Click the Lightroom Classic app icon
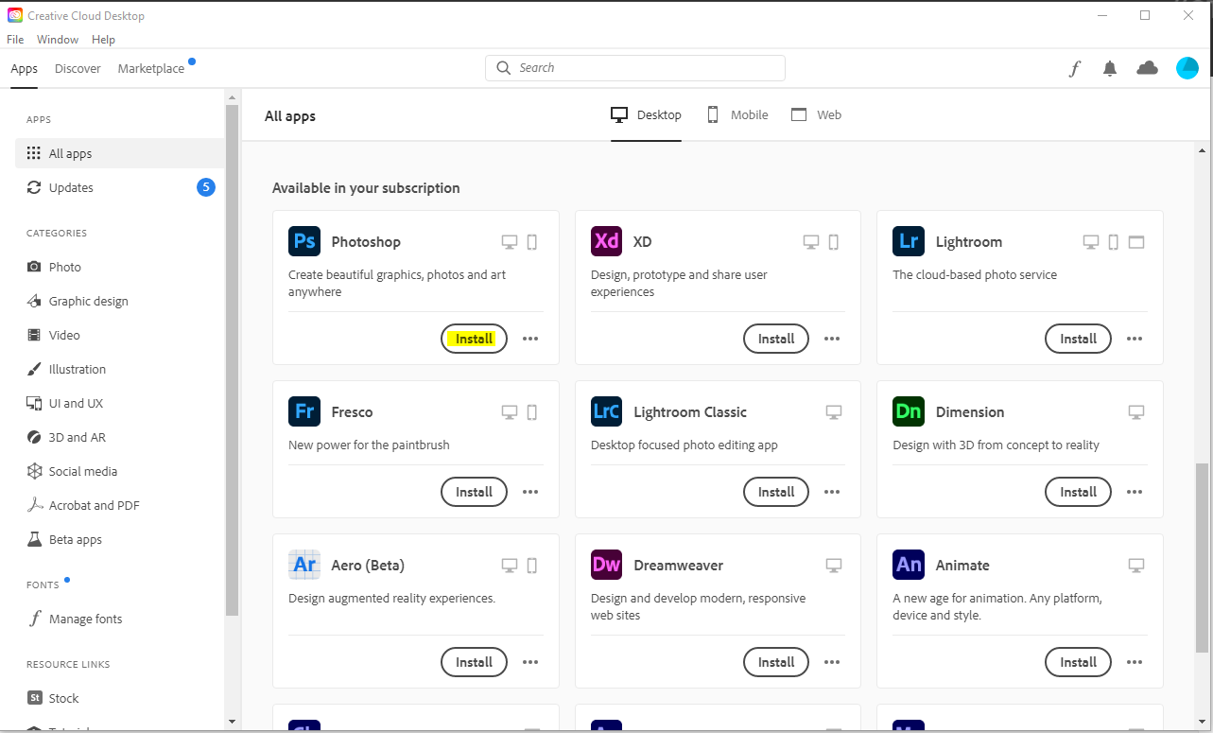This screenshot has width=1213, height=733. click(x=607, y=411)
